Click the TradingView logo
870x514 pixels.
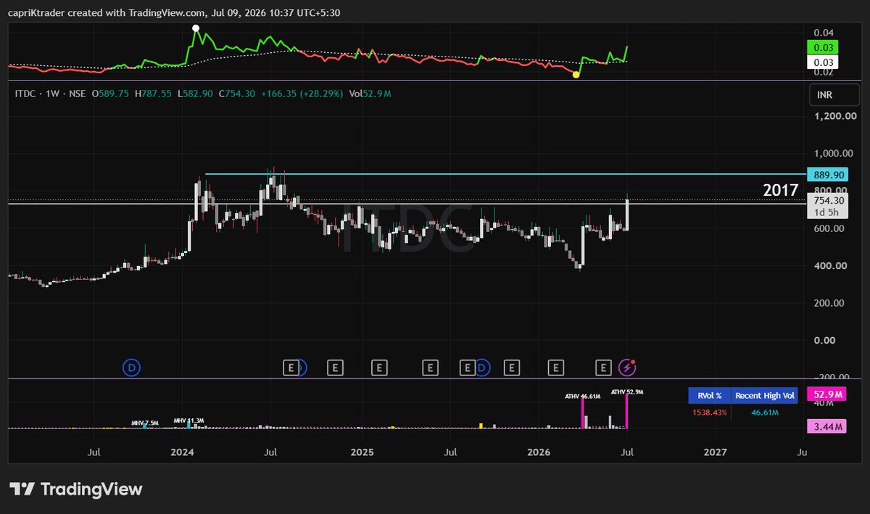75,489
